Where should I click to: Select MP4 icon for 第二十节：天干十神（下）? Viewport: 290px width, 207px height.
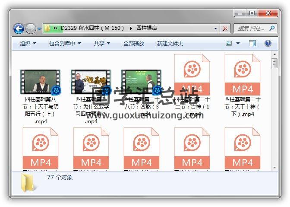243,75
